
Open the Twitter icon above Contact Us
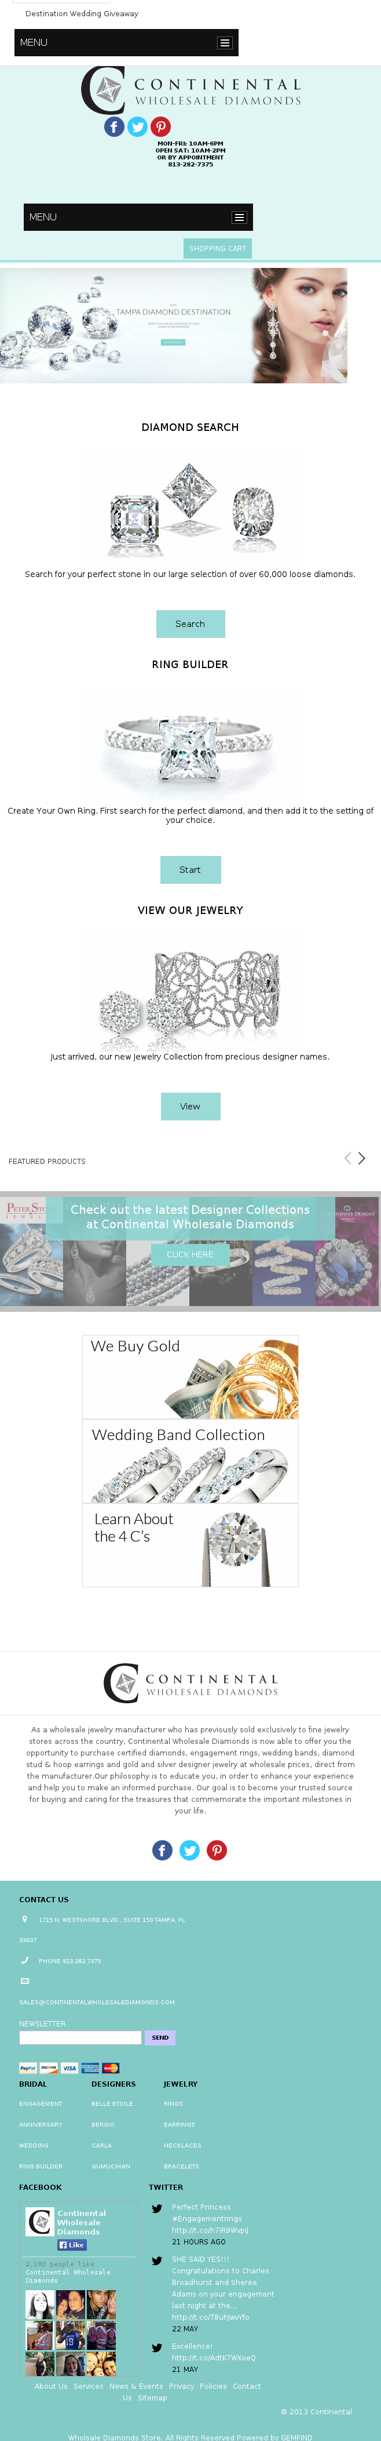(x=190, y=1849)
